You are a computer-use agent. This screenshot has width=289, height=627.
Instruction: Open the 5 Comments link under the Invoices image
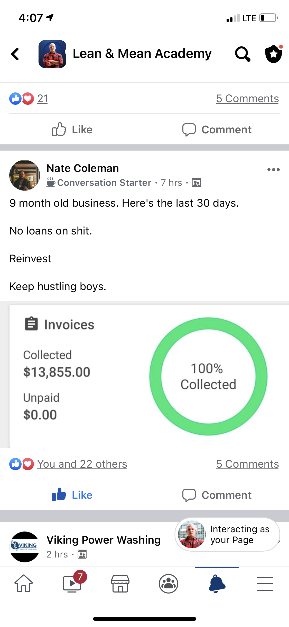click(x=247, y=464)
